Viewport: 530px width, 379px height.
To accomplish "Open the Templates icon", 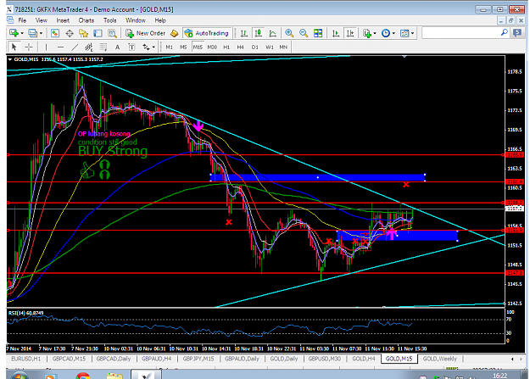I will coord(404,33).
